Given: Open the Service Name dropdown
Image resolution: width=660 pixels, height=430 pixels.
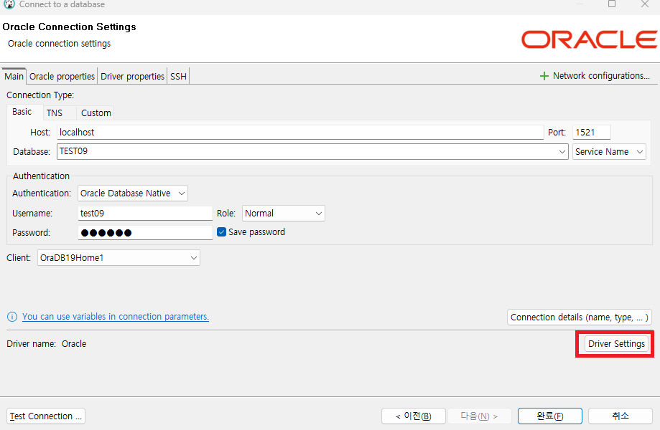Looking at the screenshot, I should coord(609,152).
